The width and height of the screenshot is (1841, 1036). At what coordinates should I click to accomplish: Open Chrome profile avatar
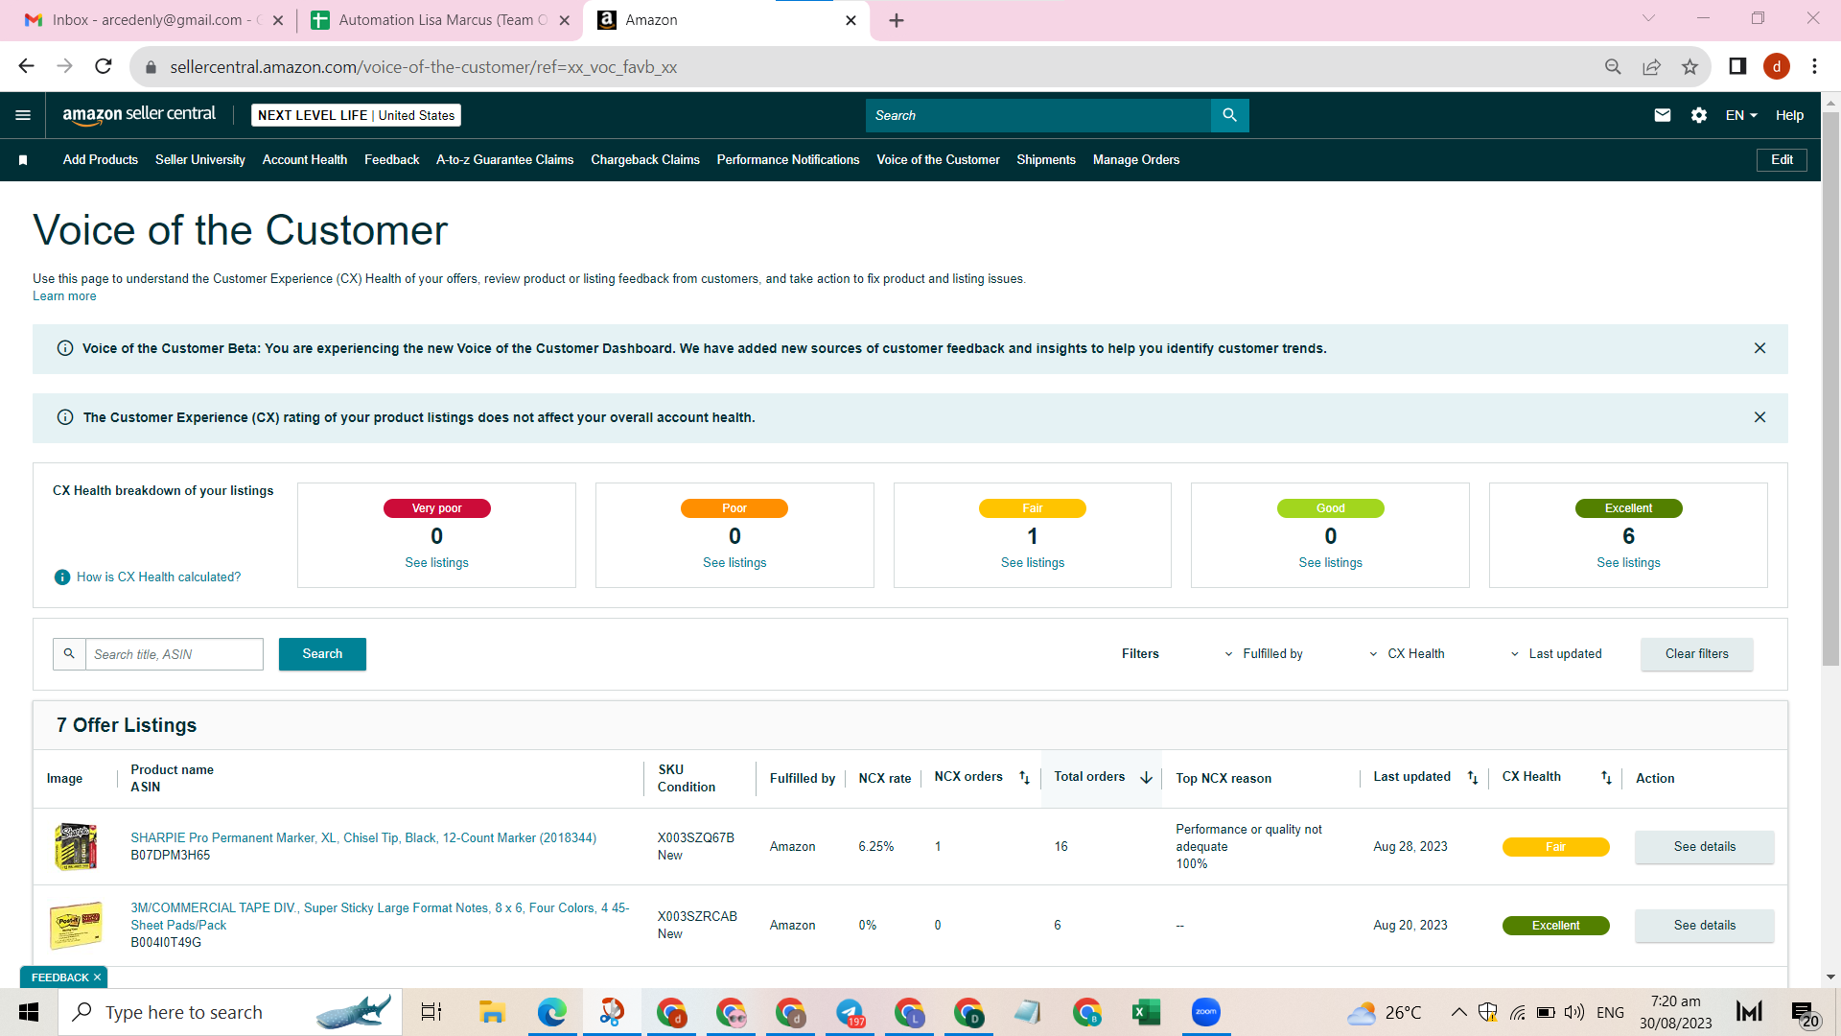click(1777, 66)
